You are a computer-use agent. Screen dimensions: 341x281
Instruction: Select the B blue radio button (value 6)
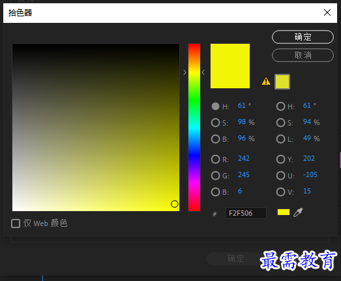(x=216, y=192)
